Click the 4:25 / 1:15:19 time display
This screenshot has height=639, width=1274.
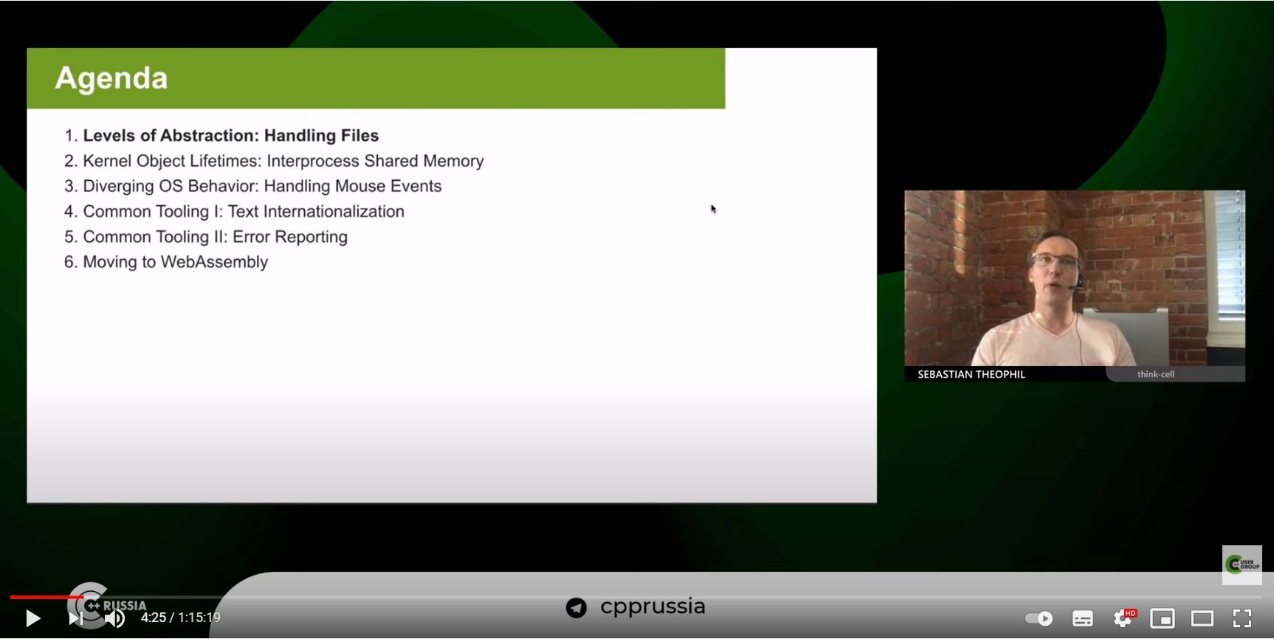pos(181,618)
